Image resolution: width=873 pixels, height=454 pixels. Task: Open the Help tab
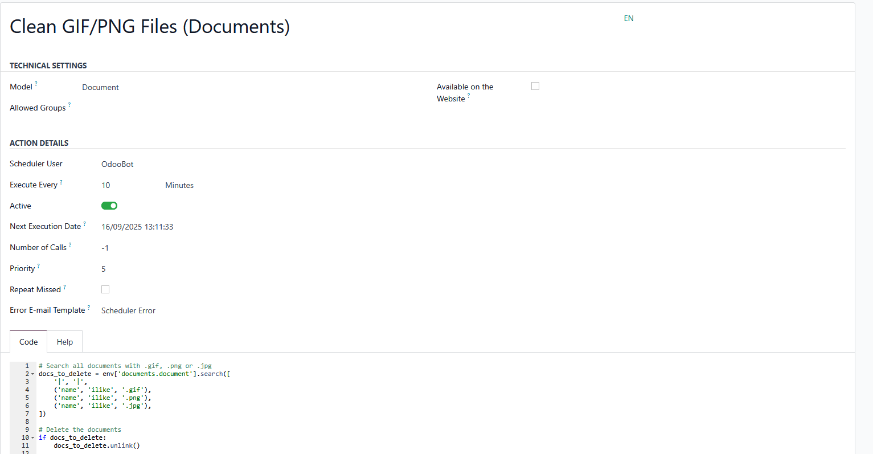65,342
